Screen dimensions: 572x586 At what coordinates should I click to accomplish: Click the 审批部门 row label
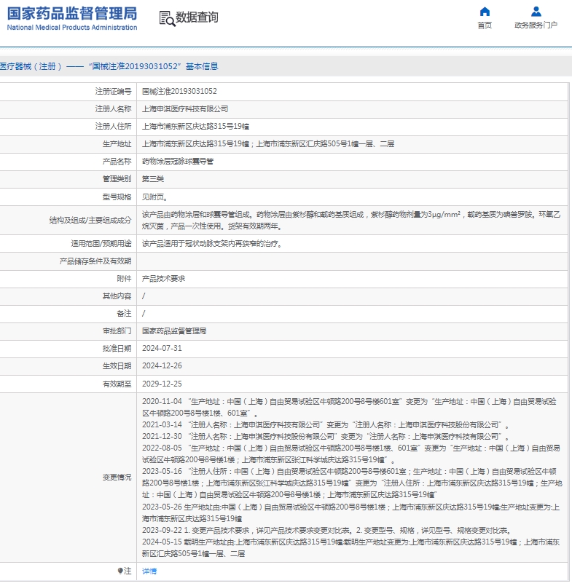pyautogui.click(x=117, y=330)
